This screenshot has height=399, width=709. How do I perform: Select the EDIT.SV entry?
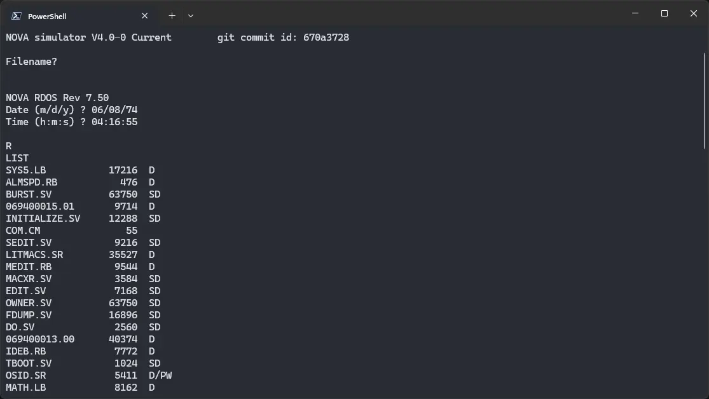[25, 290]
